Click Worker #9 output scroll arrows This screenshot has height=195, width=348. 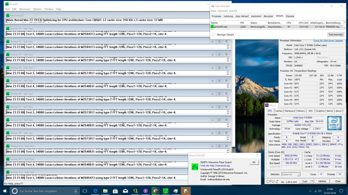228,138
